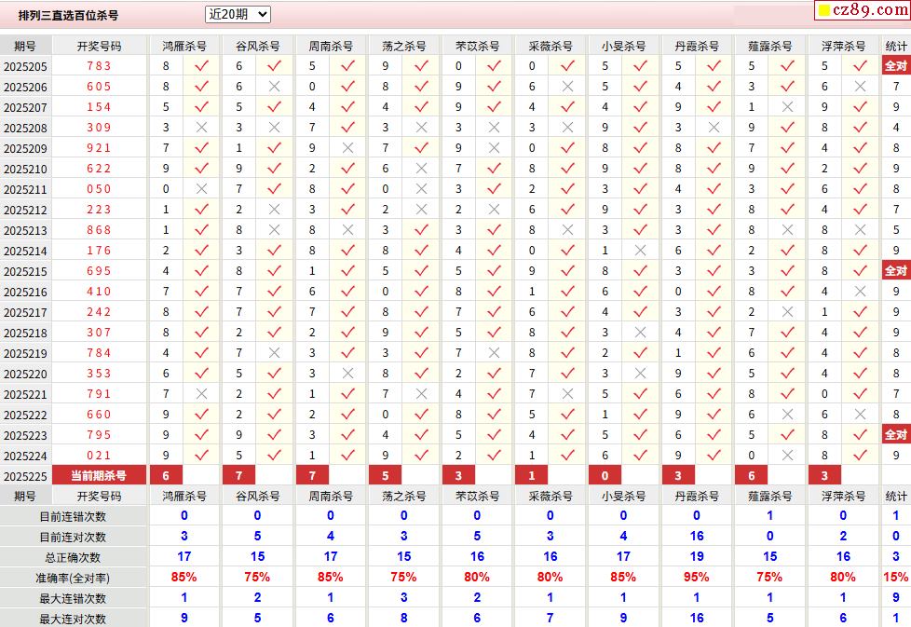Click the X mark for 鸿雁杀号 in row 2025211

click(201, 189)
